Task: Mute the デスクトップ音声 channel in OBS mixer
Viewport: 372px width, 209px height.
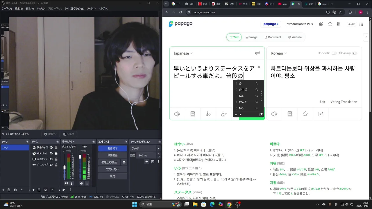Action: click(x=66, y=183)
